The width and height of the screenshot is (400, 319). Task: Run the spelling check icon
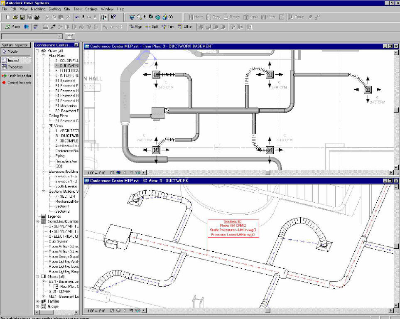pos(36,27)
